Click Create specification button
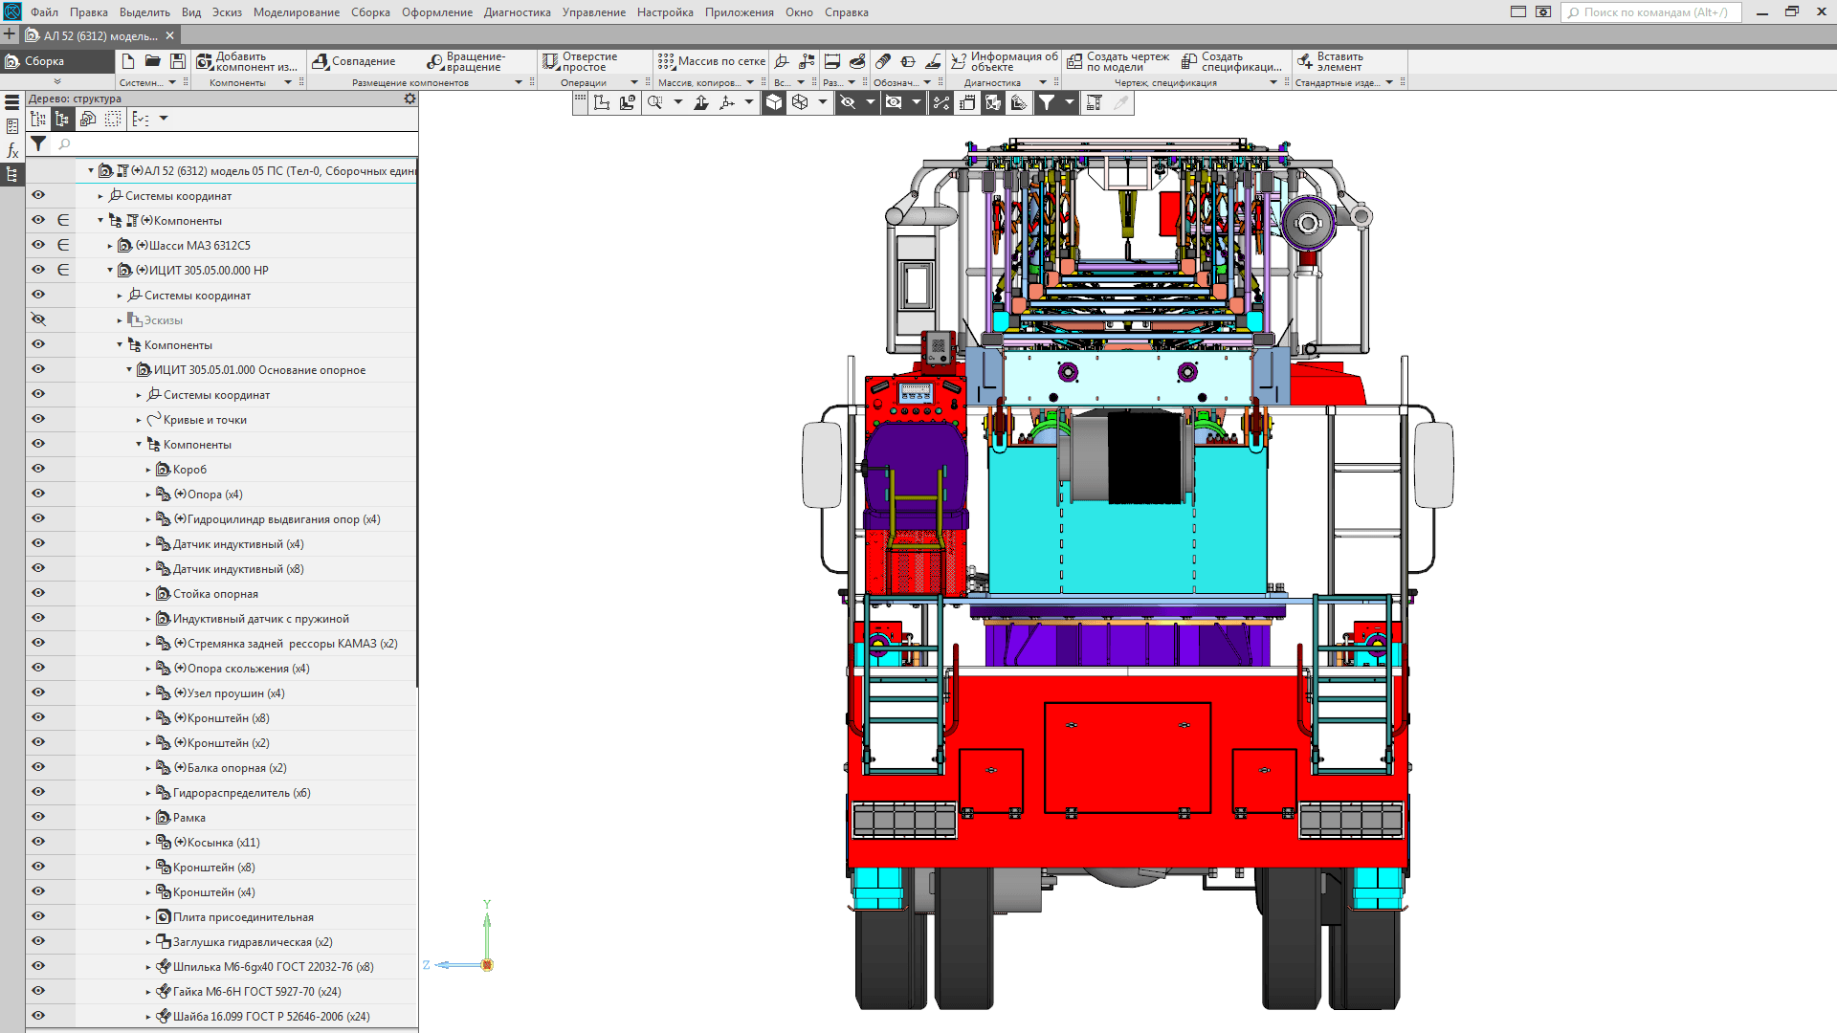 pyautogui.click(x=1189, y=61)
